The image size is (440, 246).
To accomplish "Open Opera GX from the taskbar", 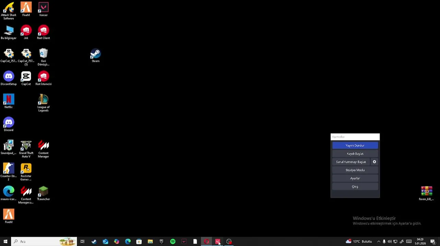I will [x=206, y=242].
